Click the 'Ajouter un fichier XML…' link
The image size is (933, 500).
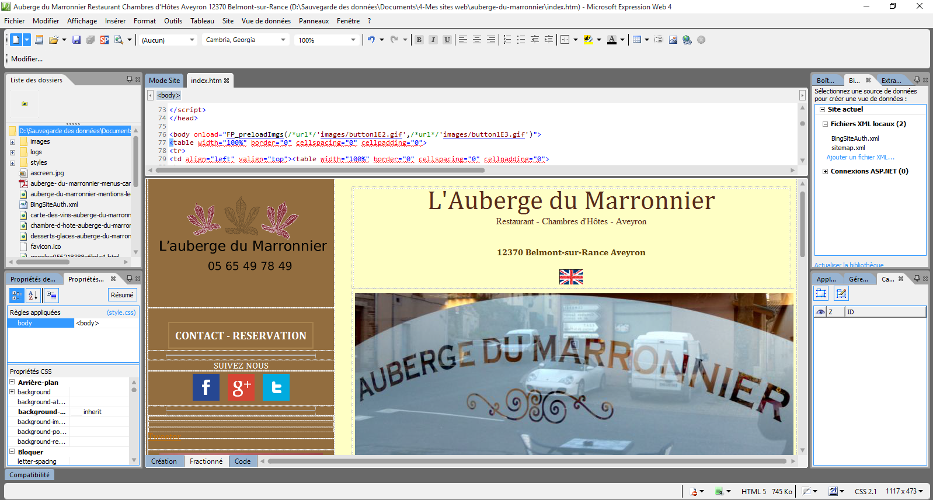click(x=860, y=157)
